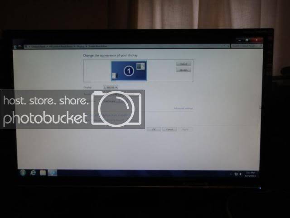The image size is (290, 218).
Task: Show hidden tray icons arrow
Action: [231, 174]
